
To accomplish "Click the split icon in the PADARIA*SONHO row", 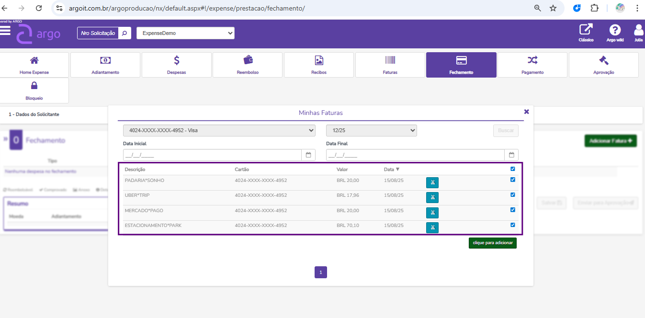I will click(x=432, y=182).
